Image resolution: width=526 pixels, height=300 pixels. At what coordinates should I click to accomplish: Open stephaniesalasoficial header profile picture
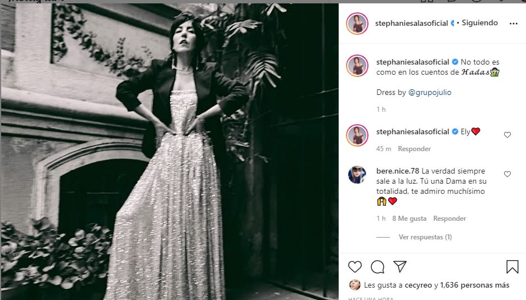(357, 24)
